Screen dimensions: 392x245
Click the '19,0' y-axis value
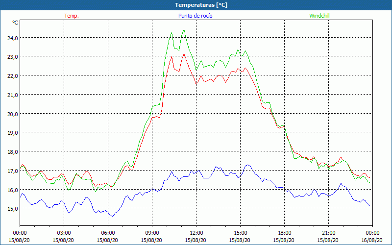pos(13,133)
